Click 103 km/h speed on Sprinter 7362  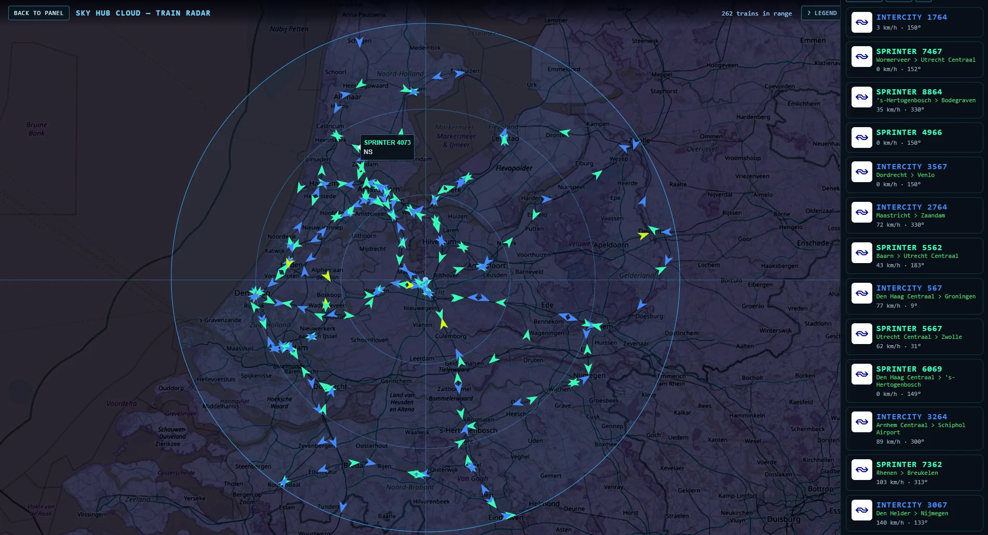point(887,482)
